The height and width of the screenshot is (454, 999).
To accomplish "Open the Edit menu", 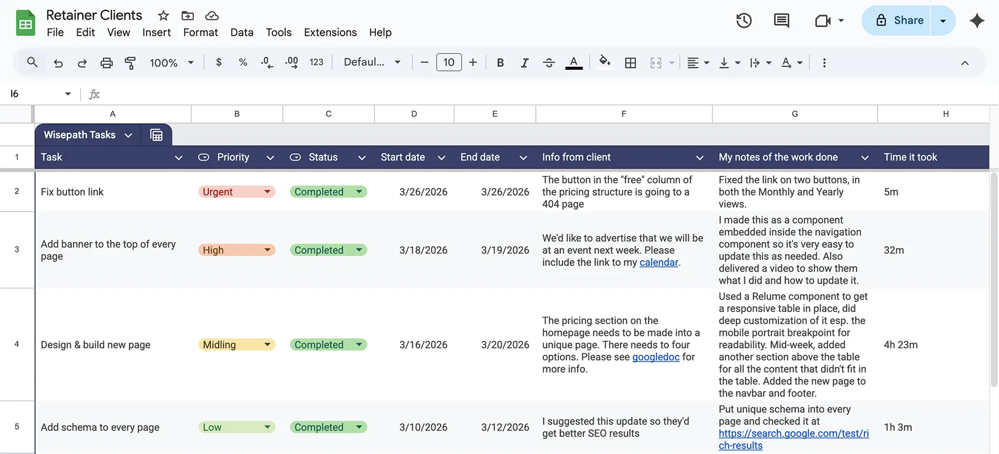I will tap(85, 32).
